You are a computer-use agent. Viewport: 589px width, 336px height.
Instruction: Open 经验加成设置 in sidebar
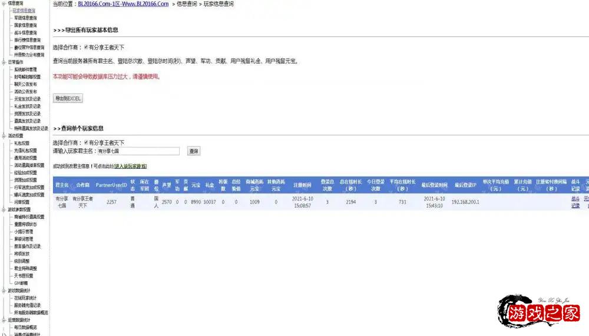(25, 172)
